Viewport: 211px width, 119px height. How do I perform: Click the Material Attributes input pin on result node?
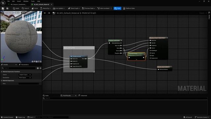(x=158, y=69)
